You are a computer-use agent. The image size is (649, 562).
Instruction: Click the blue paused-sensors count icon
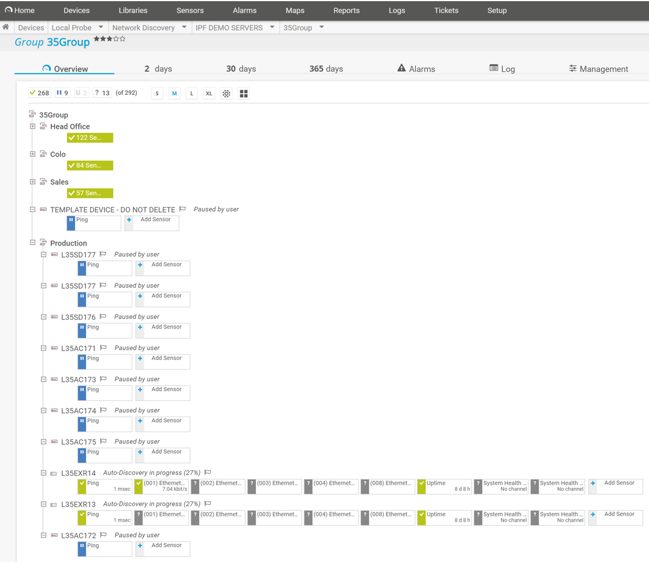tap(58, 92)
